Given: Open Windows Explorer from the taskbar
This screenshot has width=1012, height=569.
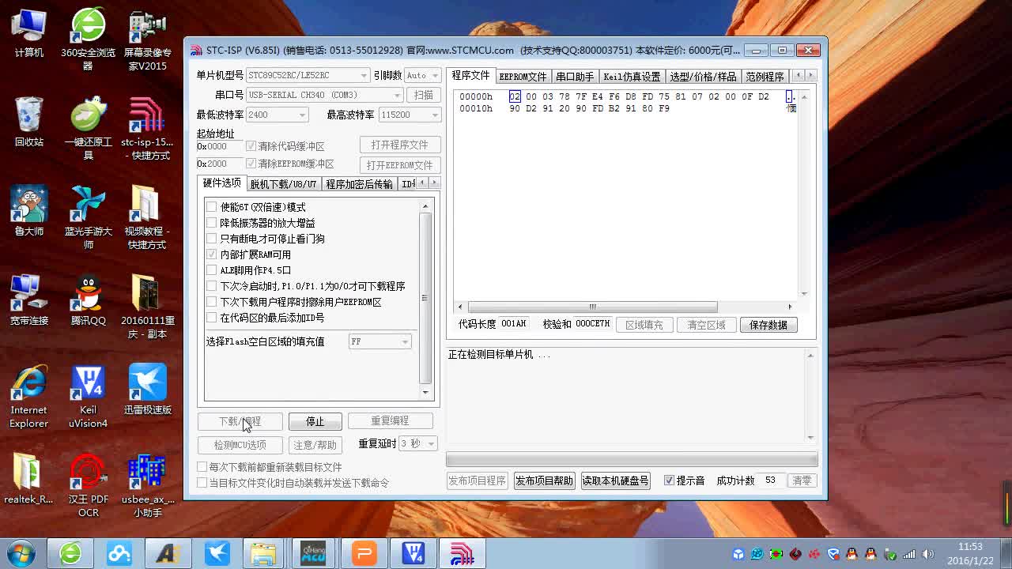Looking at the screenshot, I should (x=263, y=553).
